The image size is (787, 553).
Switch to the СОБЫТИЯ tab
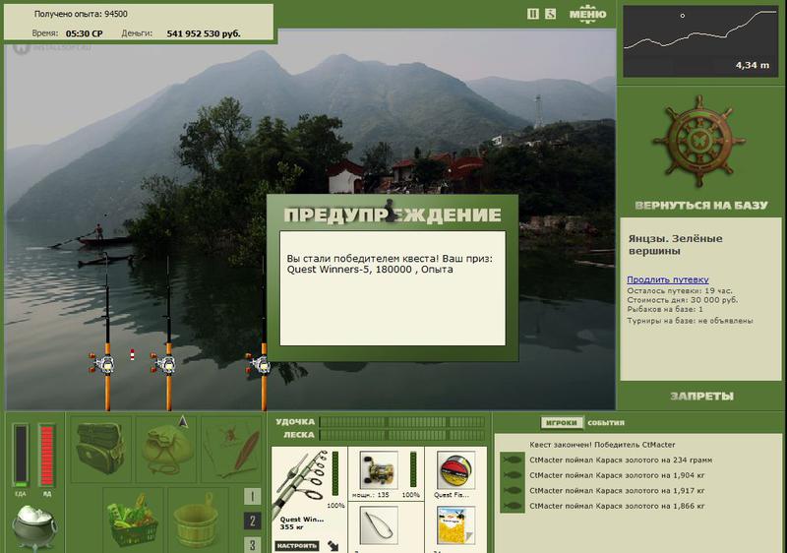click(x=606, y=423)
